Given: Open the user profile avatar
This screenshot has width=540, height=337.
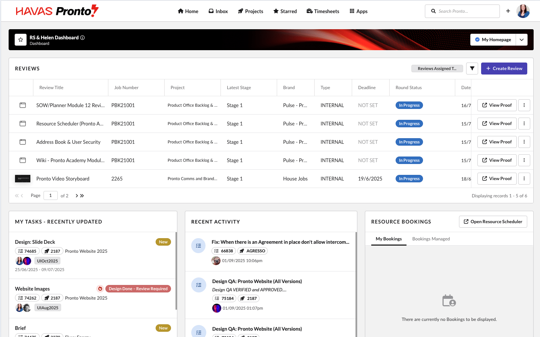Looking at the screenshot, I should (523, 11).
